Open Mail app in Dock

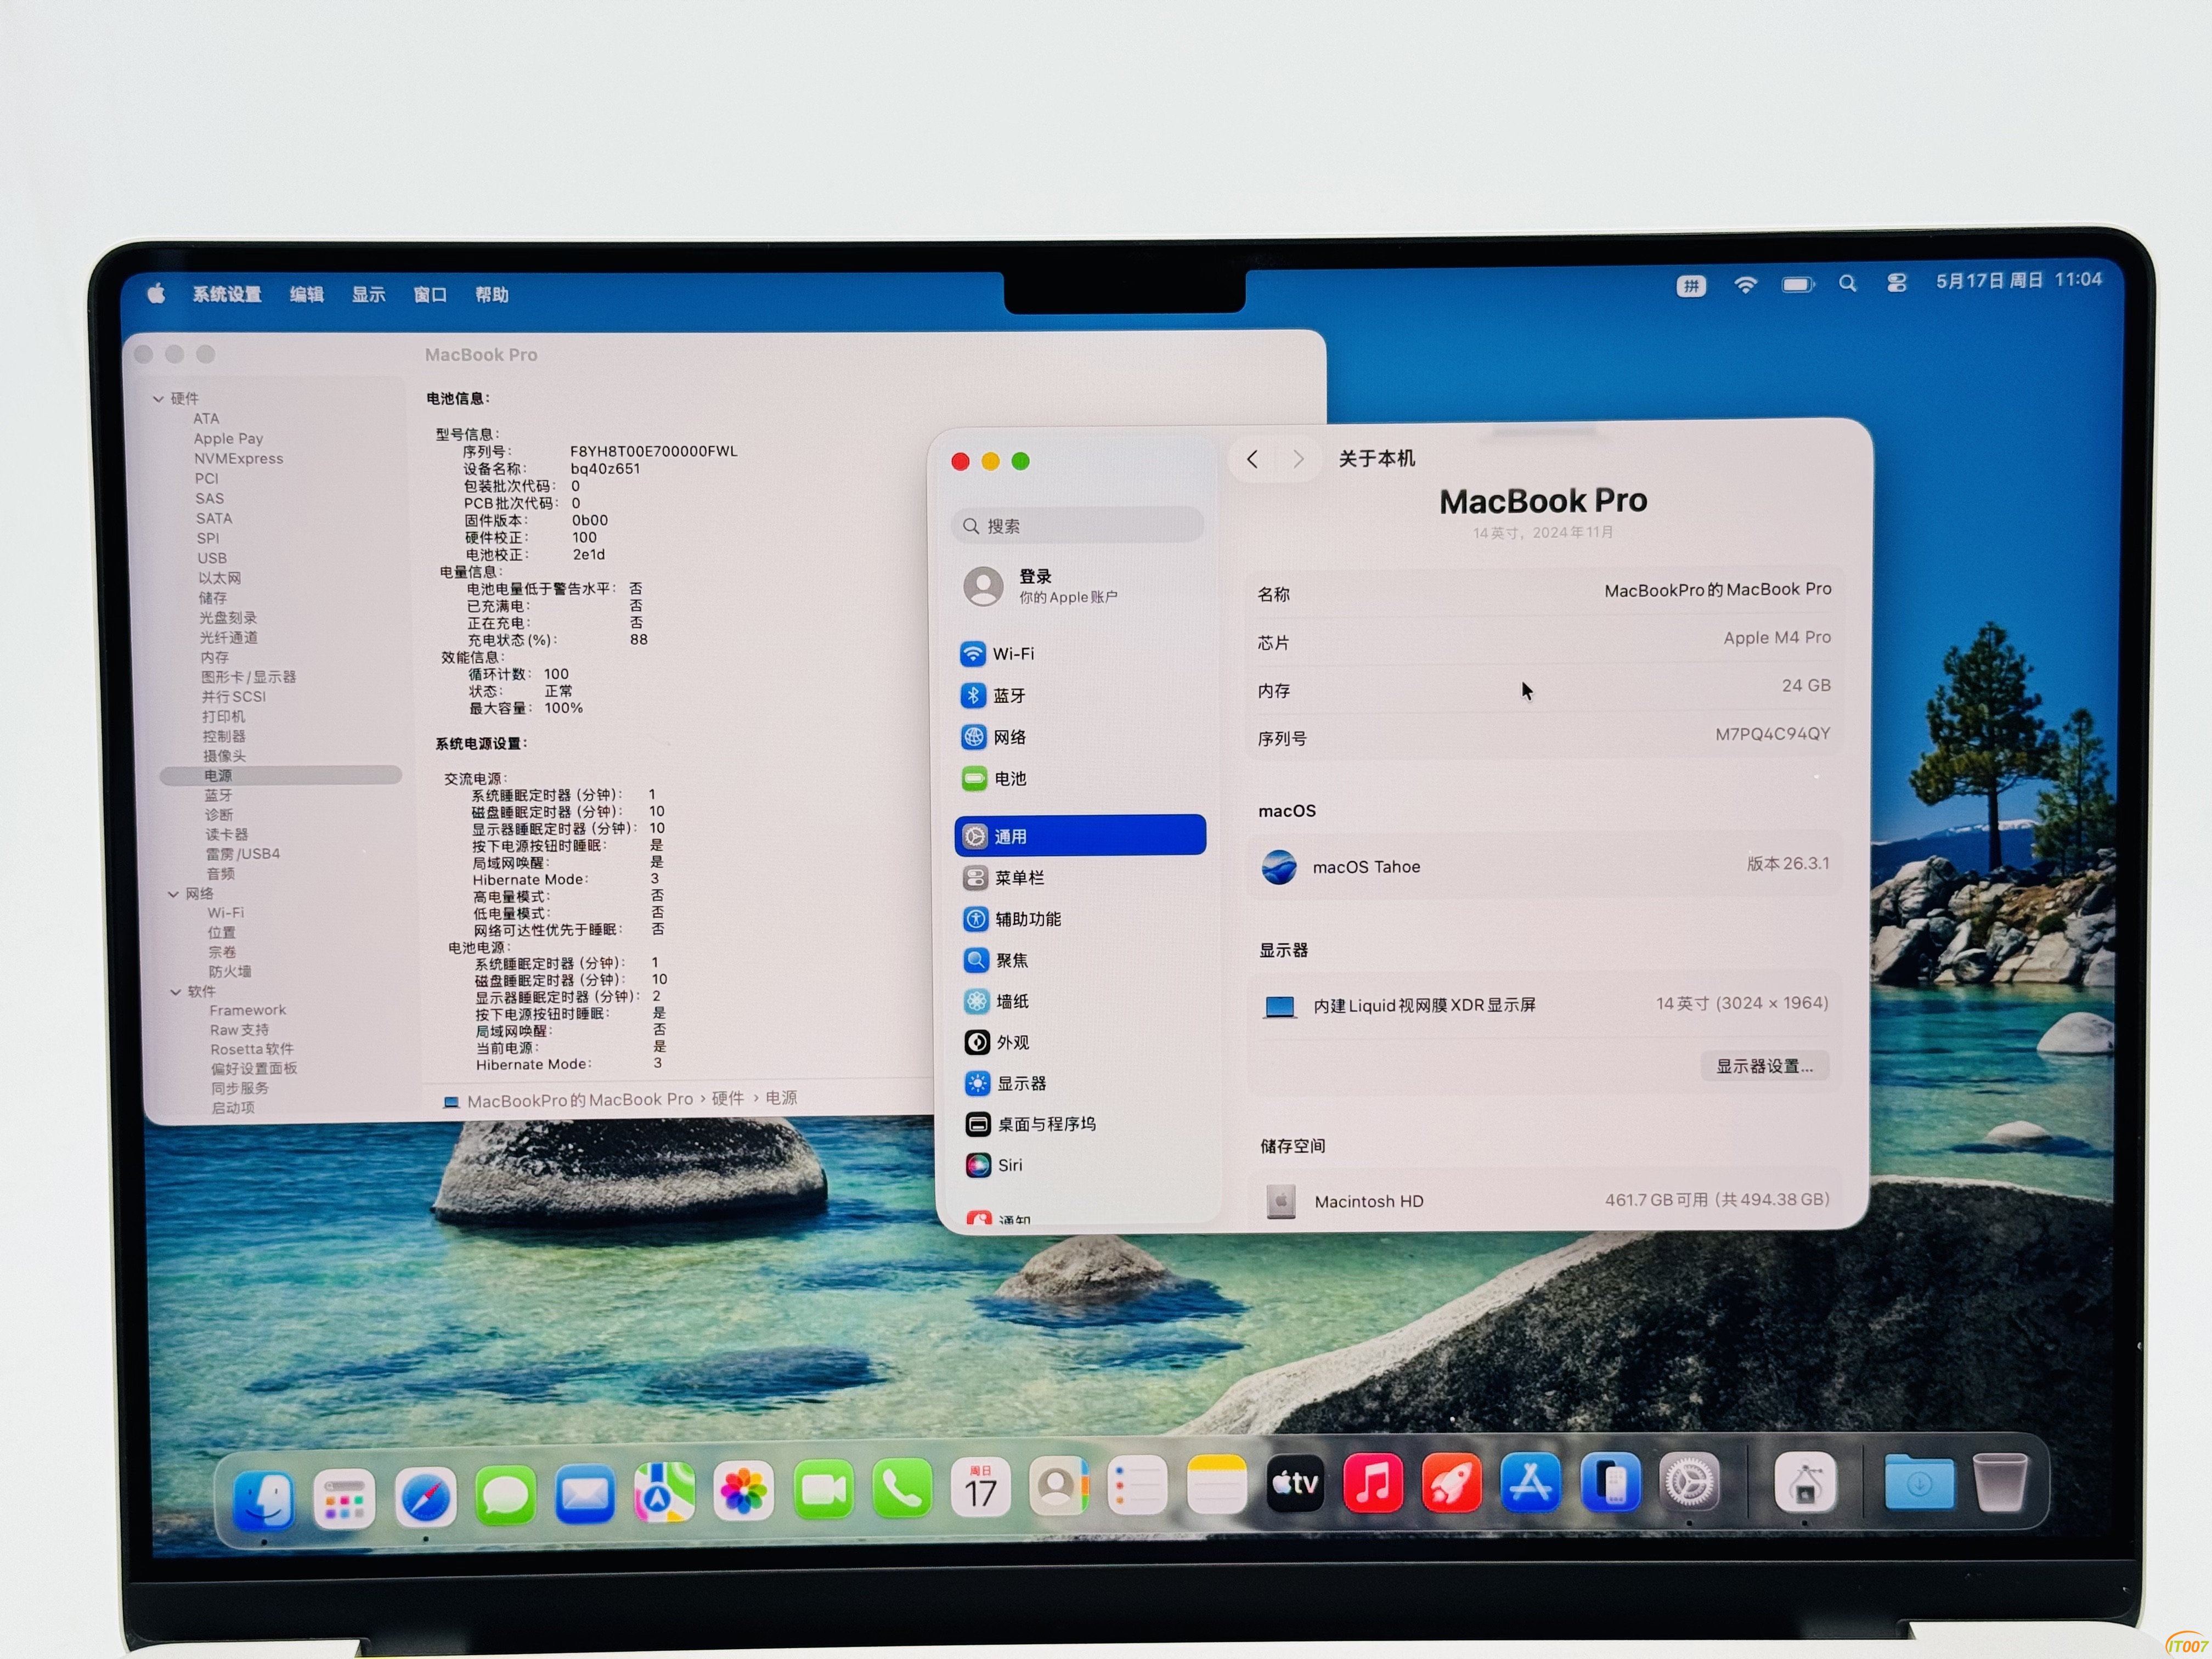[x=585, y=1494]
